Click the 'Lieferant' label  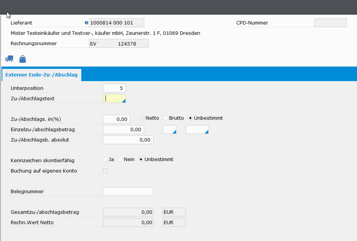(21, 23)
